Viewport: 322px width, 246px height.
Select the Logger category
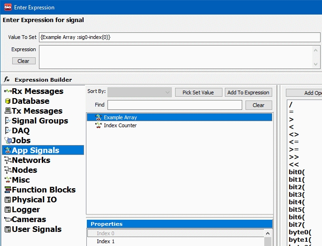[x=26, y=209]
